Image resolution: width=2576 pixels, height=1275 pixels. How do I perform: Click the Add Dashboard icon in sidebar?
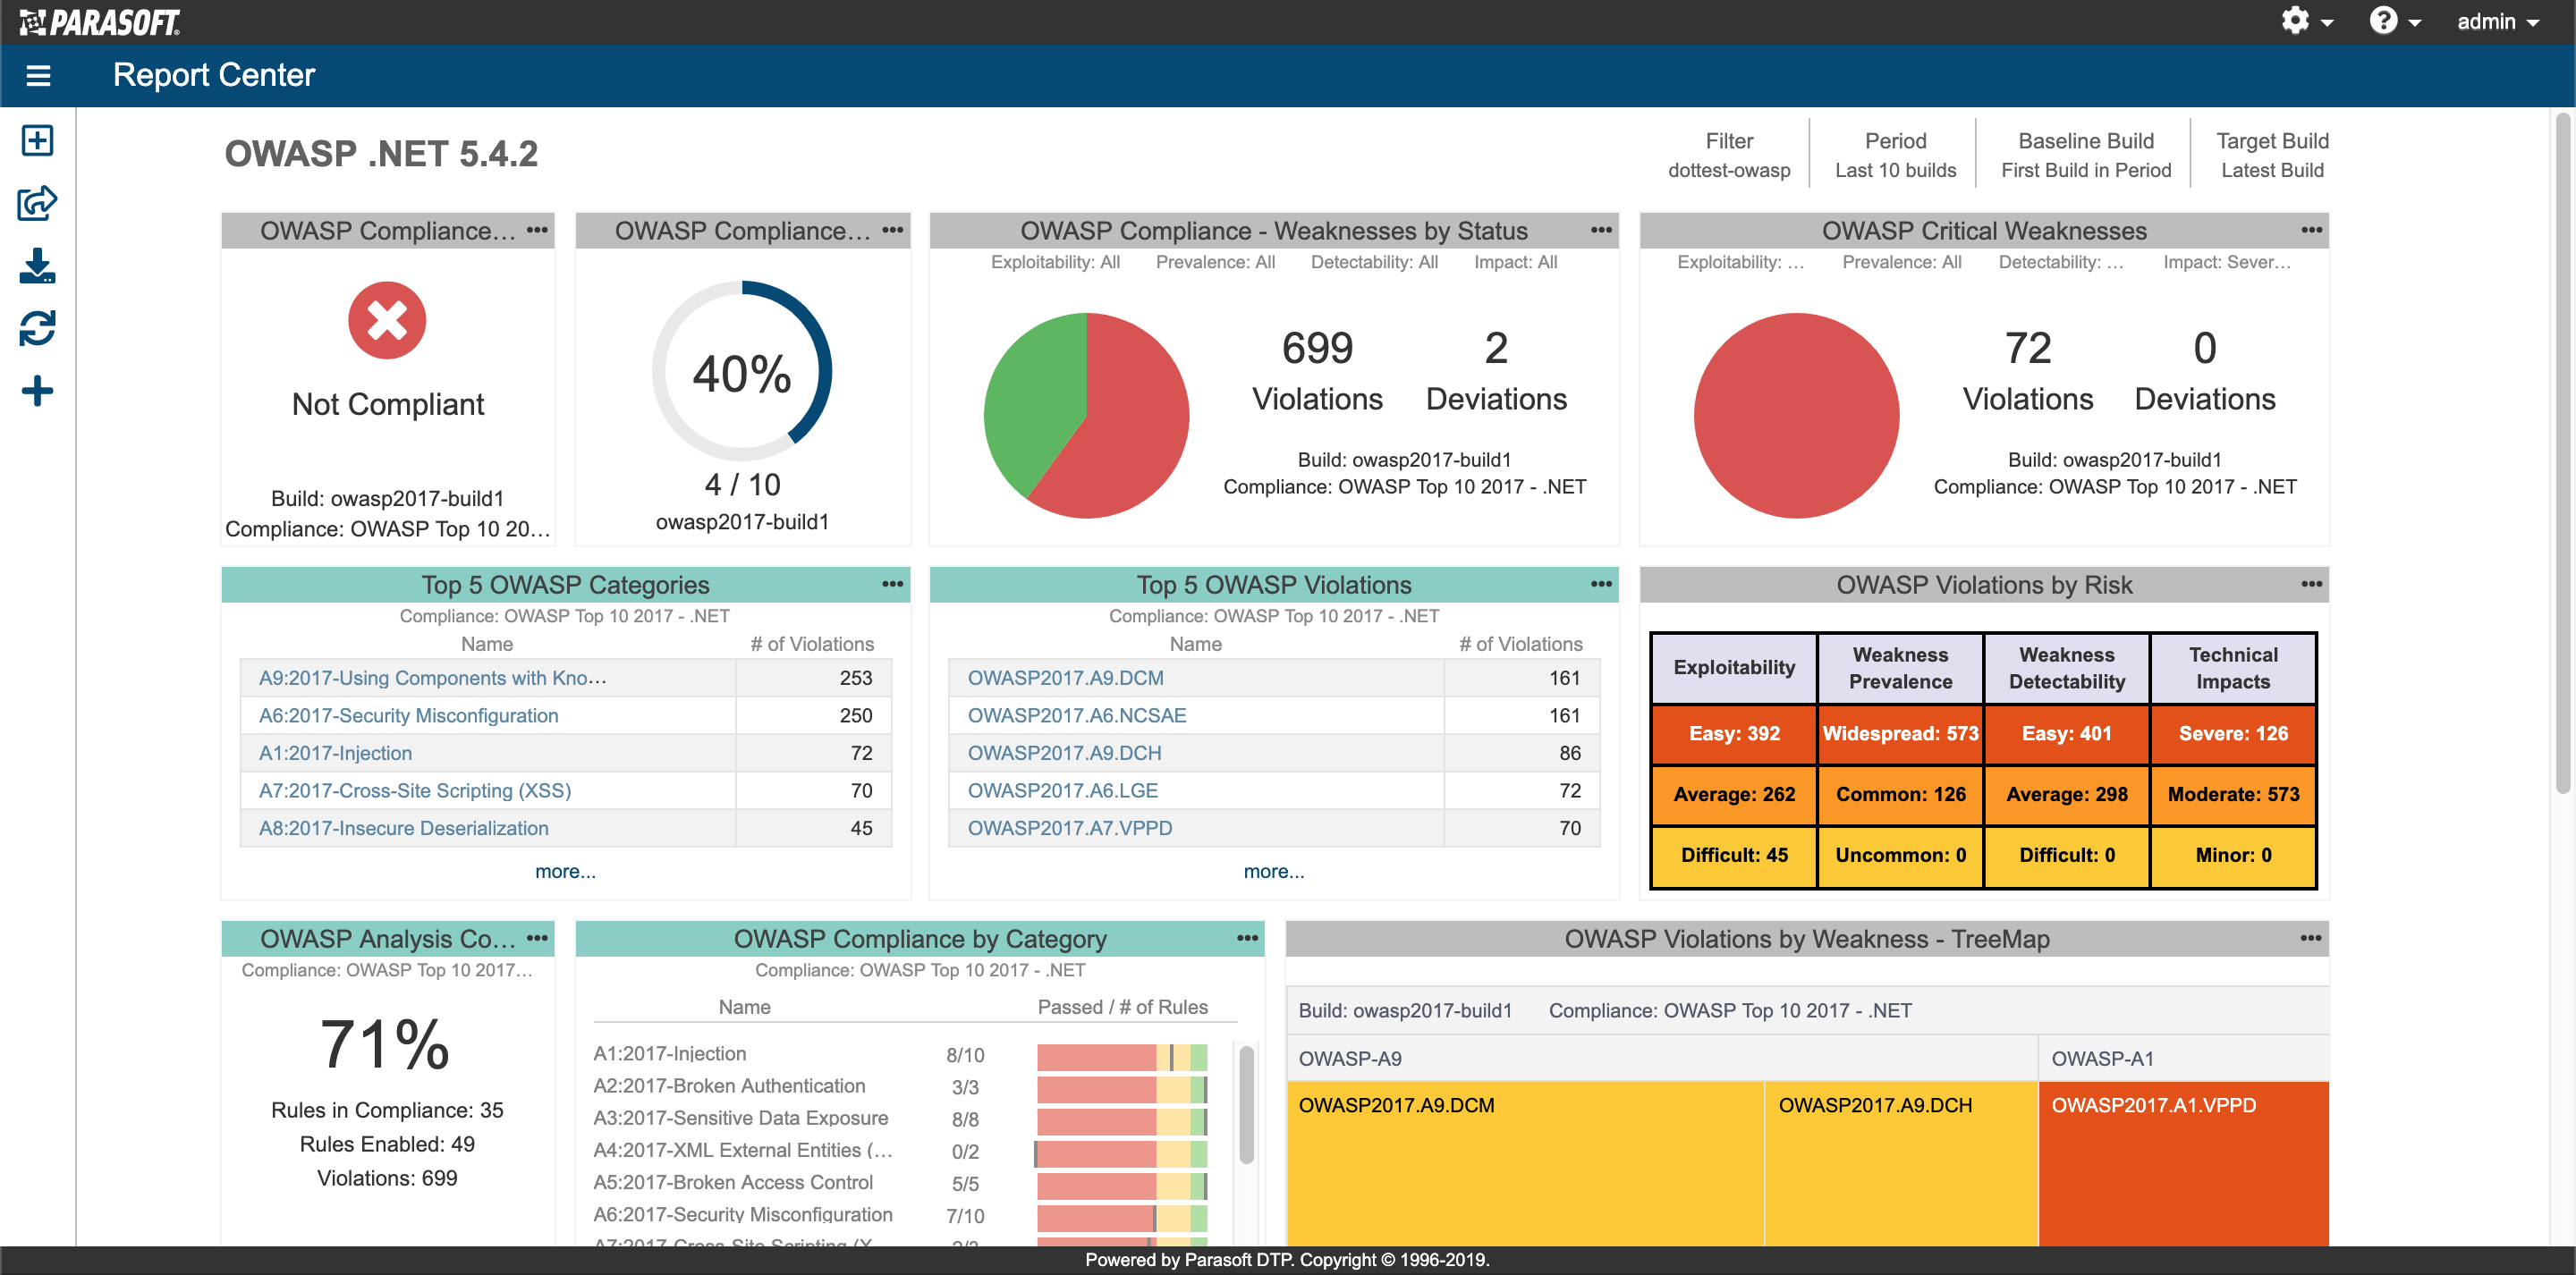37,140
